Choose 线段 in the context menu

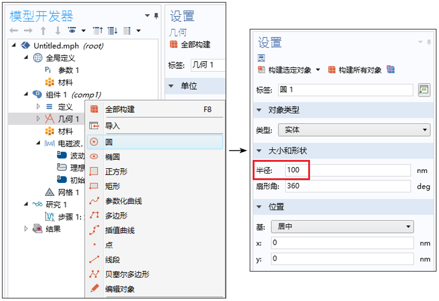pos(155,259)
